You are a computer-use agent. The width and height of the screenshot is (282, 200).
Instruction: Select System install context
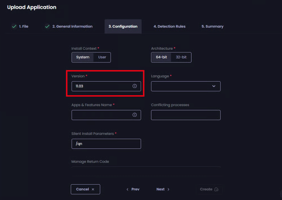click(x=83, y=57)
